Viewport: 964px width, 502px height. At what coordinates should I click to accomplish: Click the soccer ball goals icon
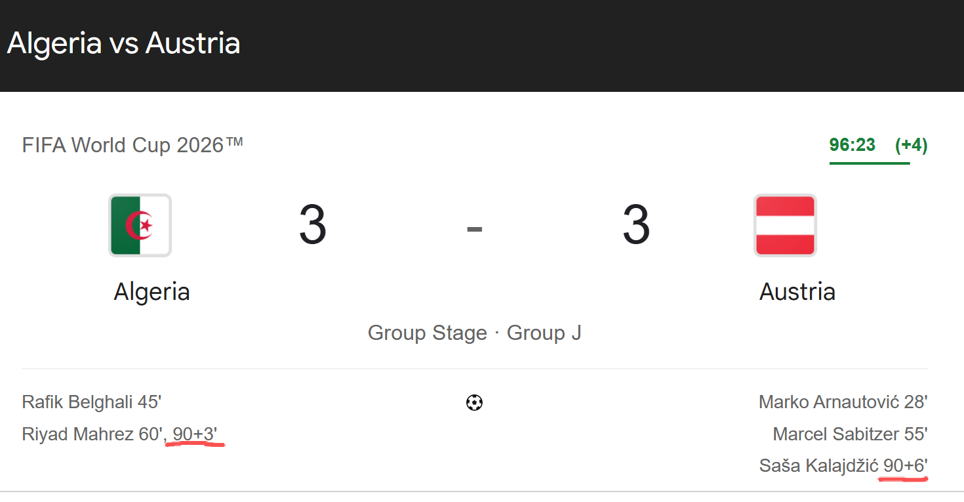click(x=474, y=402)
